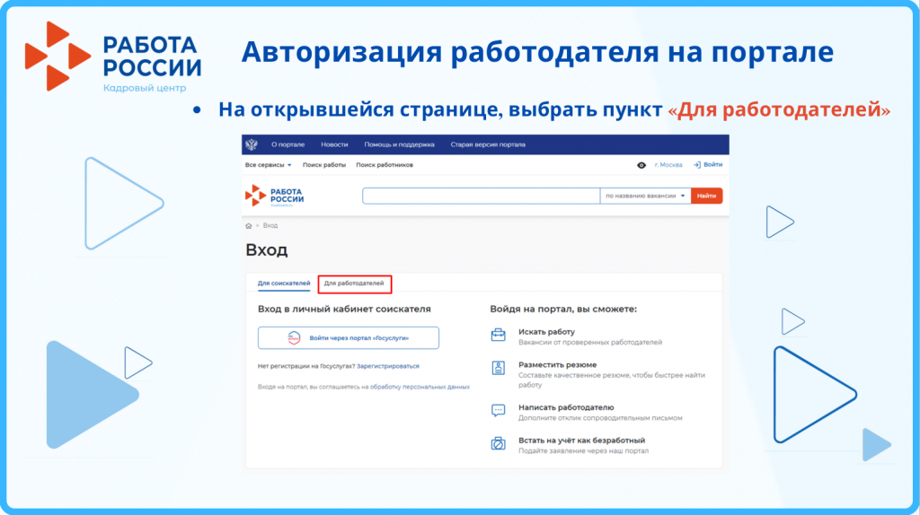Viewport: 920px width, 515px height.
Task: Select the г. Москва region selector
Action: [668, 165]
